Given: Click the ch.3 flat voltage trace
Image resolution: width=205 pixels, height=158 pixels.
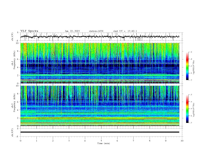Looking at the screenshot, I should (x=100, y=132).
